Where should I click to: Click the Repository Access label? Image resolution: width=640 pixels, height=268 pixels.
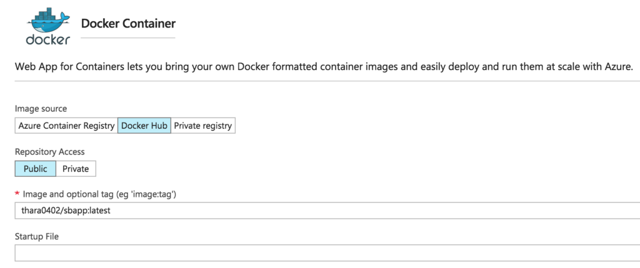[x=49, y=152]
